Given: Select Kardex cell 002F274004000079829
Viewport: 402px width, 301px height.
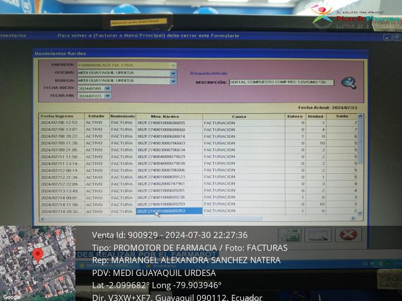Looking at the screenshot, I should tap(169, 157).
